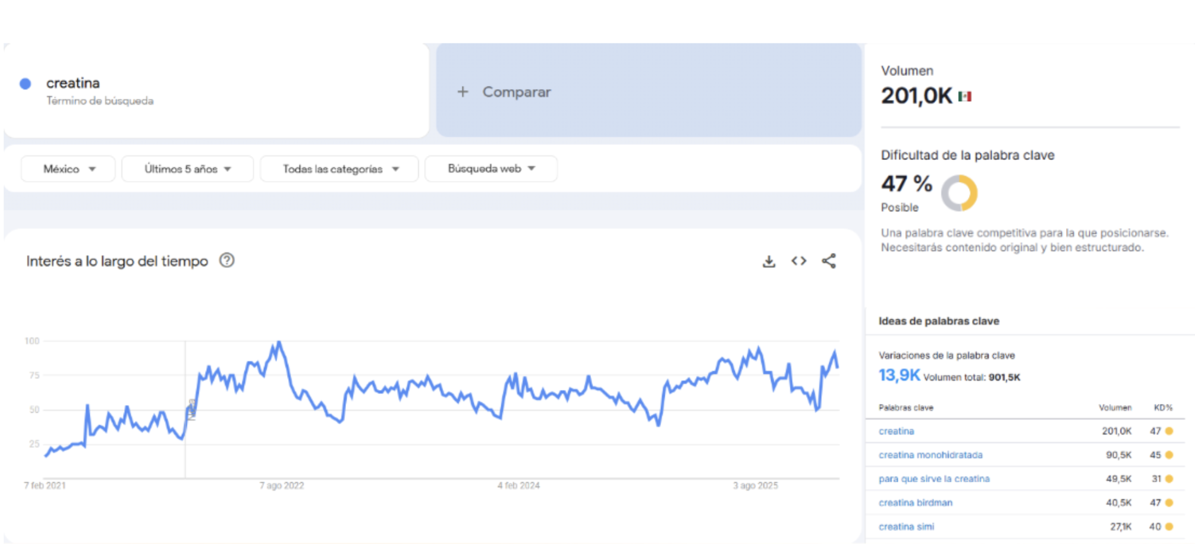Select para que sirve la creatina keyword
The height and width of the screenshot is (544, 1195).
[934, 479]
